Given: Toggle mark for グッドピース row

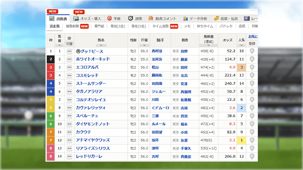Looking at the screenshot, I should point(69,51).
